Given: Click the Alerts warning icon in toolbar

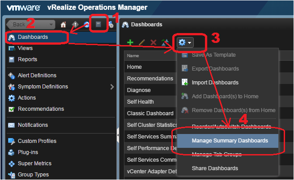Looking at the screenshot, I should point(75,25).
